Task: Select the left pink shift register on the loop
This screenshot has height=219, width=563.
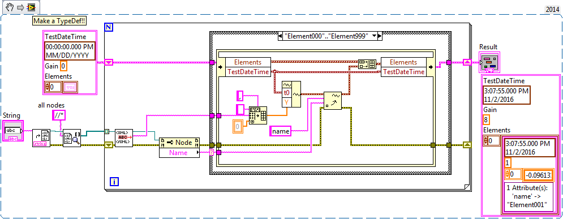Action: coord(109,62)
